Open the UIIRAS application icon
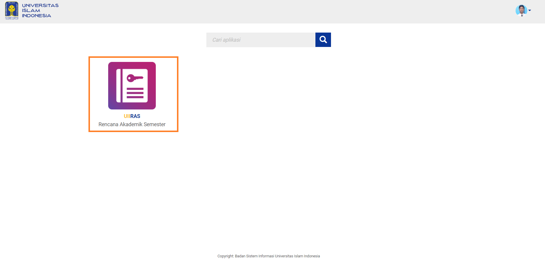 pyautogui.click(x=132, y=86)
